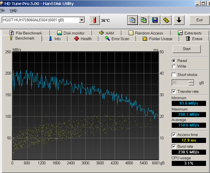The image size is (210, 173).
Task: Save screenshot using the floppy disk icon
Action: 154,20
